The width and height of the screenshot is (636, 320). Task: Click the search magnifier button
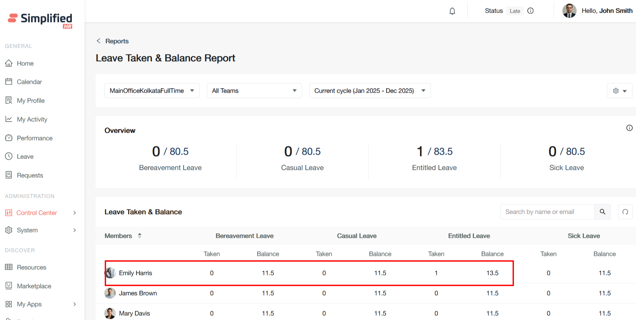(602, 212)
